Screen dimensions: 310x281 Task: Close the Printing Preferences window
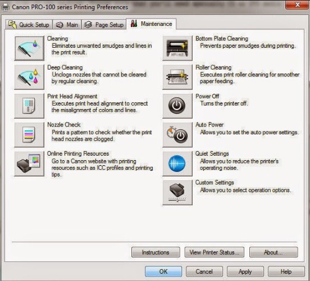297,4
